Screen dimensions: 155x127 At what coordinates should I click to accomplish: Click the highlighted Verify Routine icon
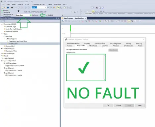(x=58, y=8)
